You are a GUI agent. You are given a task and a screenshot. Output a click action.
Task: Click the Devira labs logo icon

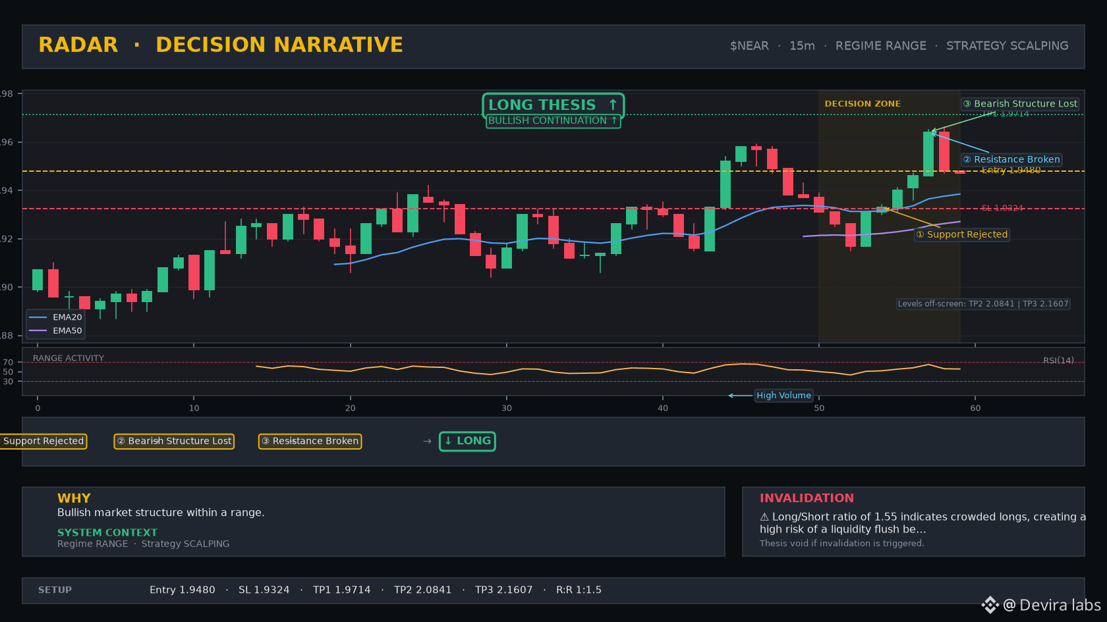(990, 605)
